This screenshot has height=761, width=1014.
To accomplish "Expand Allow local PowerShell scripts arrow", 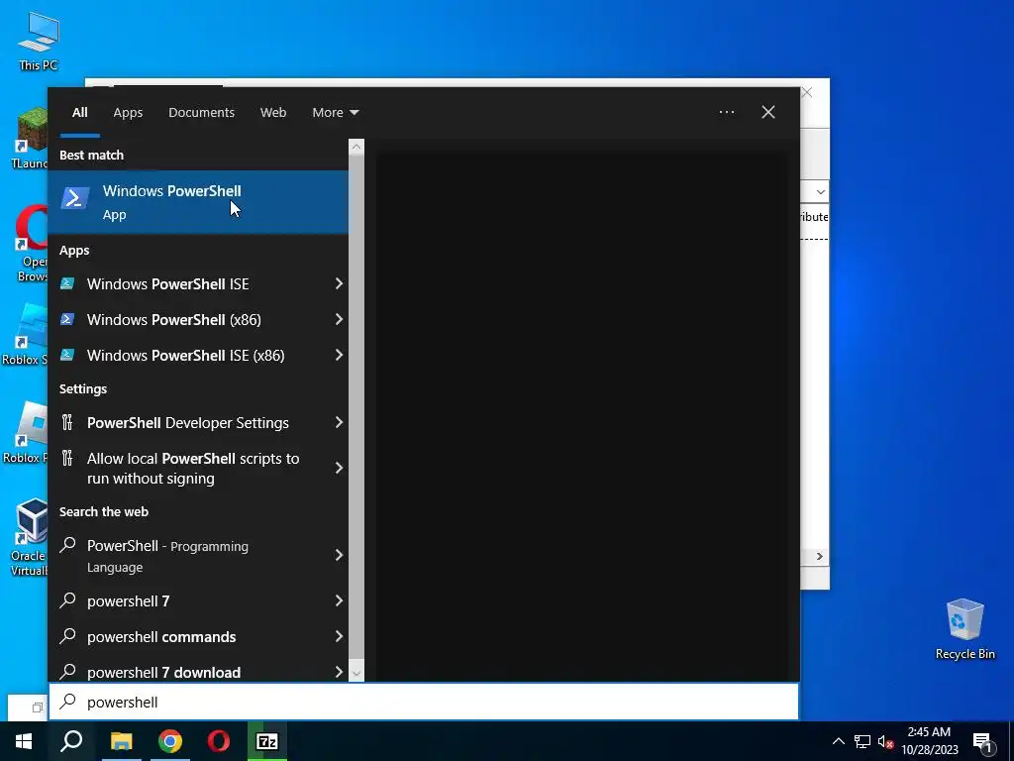I will point(339,468).
